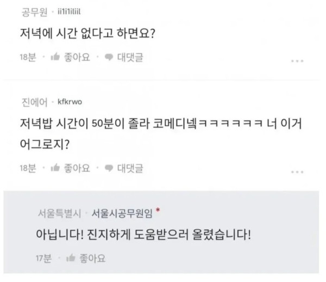Open more options for ii1i1iliil's comment
Viewport: 326px width, 282px height.
pyautogui.click(x=297, y=61)
